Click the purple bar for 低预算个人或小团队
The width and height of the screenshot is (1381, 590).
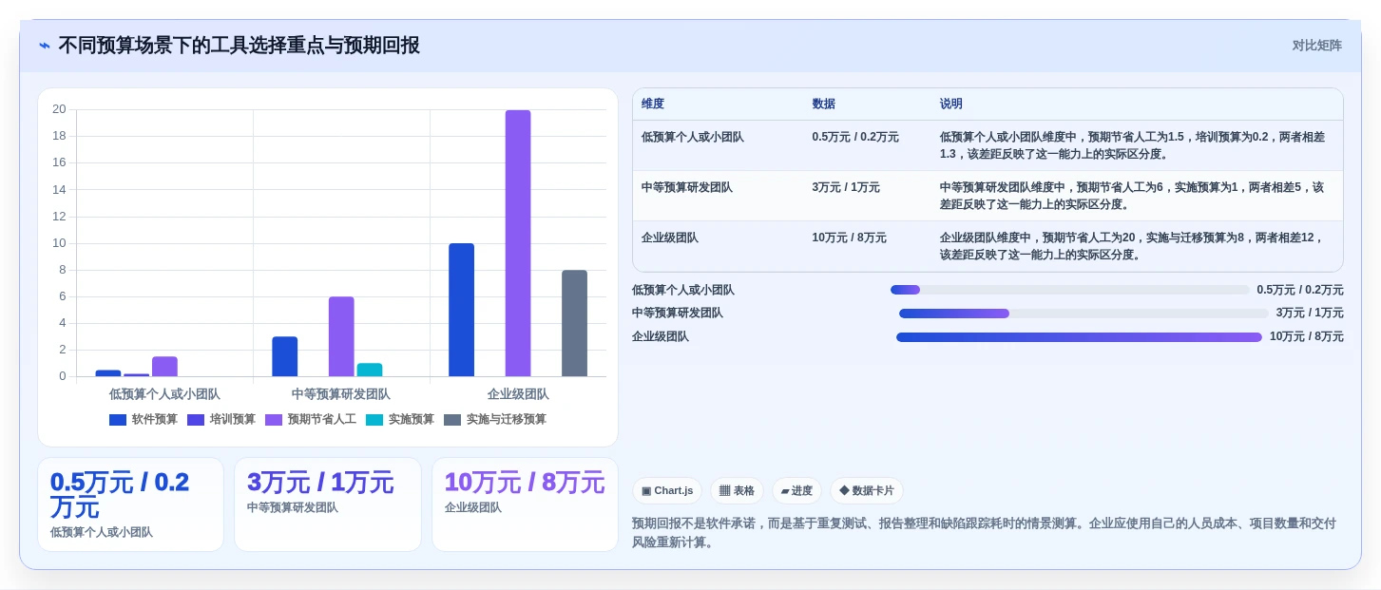164,367
